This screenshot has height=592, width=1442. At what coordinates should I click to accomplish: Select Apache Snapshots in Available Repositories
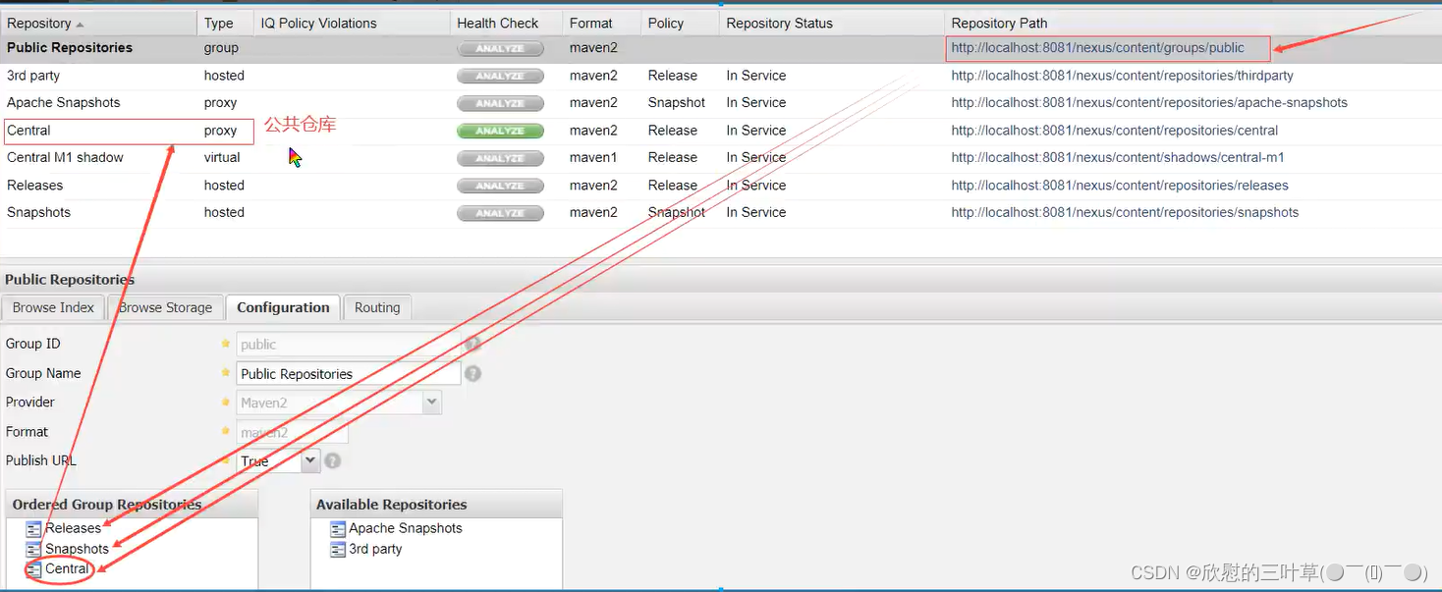pos(405,528)
